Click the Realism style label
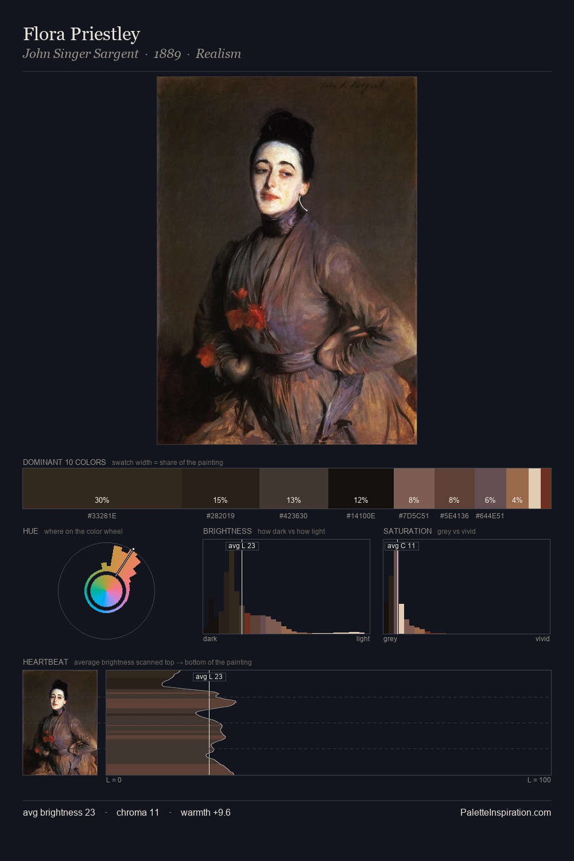 pyautogui.click(x=218, y=53)
